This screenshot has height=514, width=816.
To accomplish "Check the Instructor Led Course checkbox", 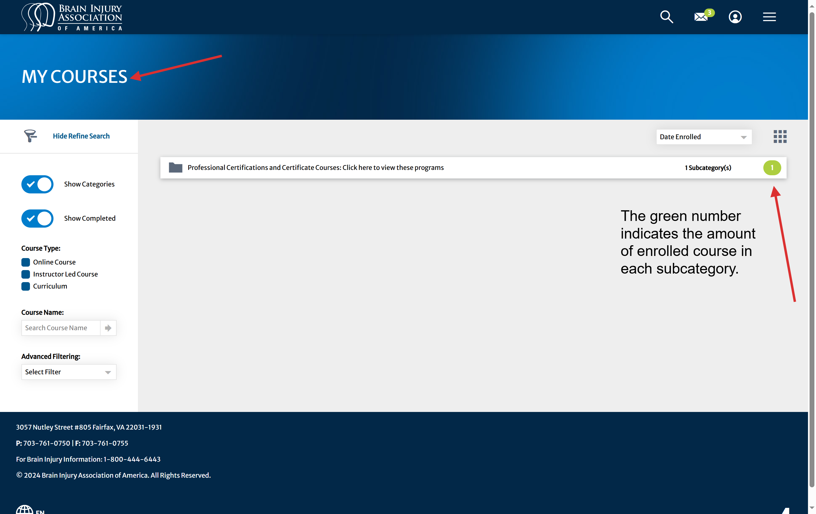I will 25,274.
